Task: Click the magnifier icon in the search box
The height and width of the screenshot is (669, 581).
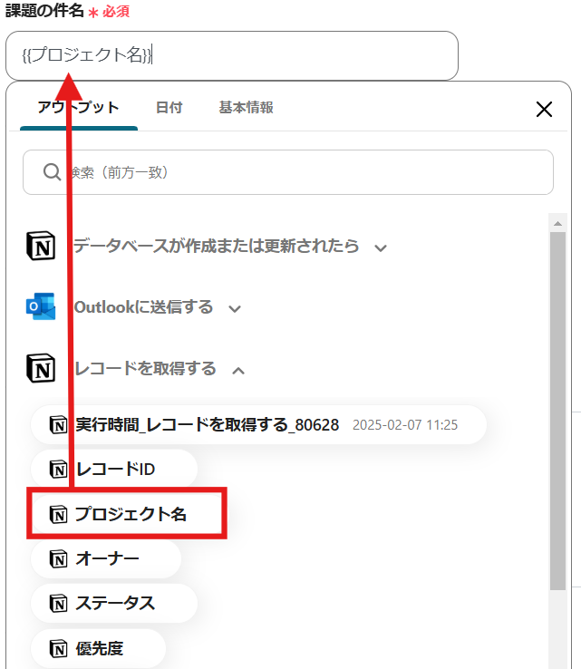Action: (x=52, y=172)
